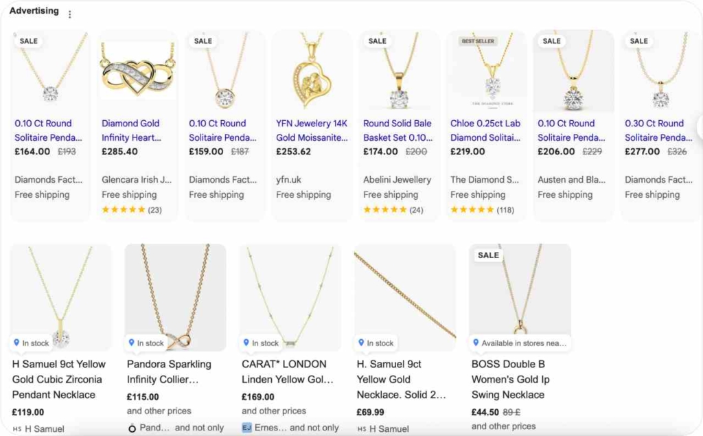703x436 pixels.
Task: Click the location pin on BOSS necklace badge
Action: pos(476,343)
